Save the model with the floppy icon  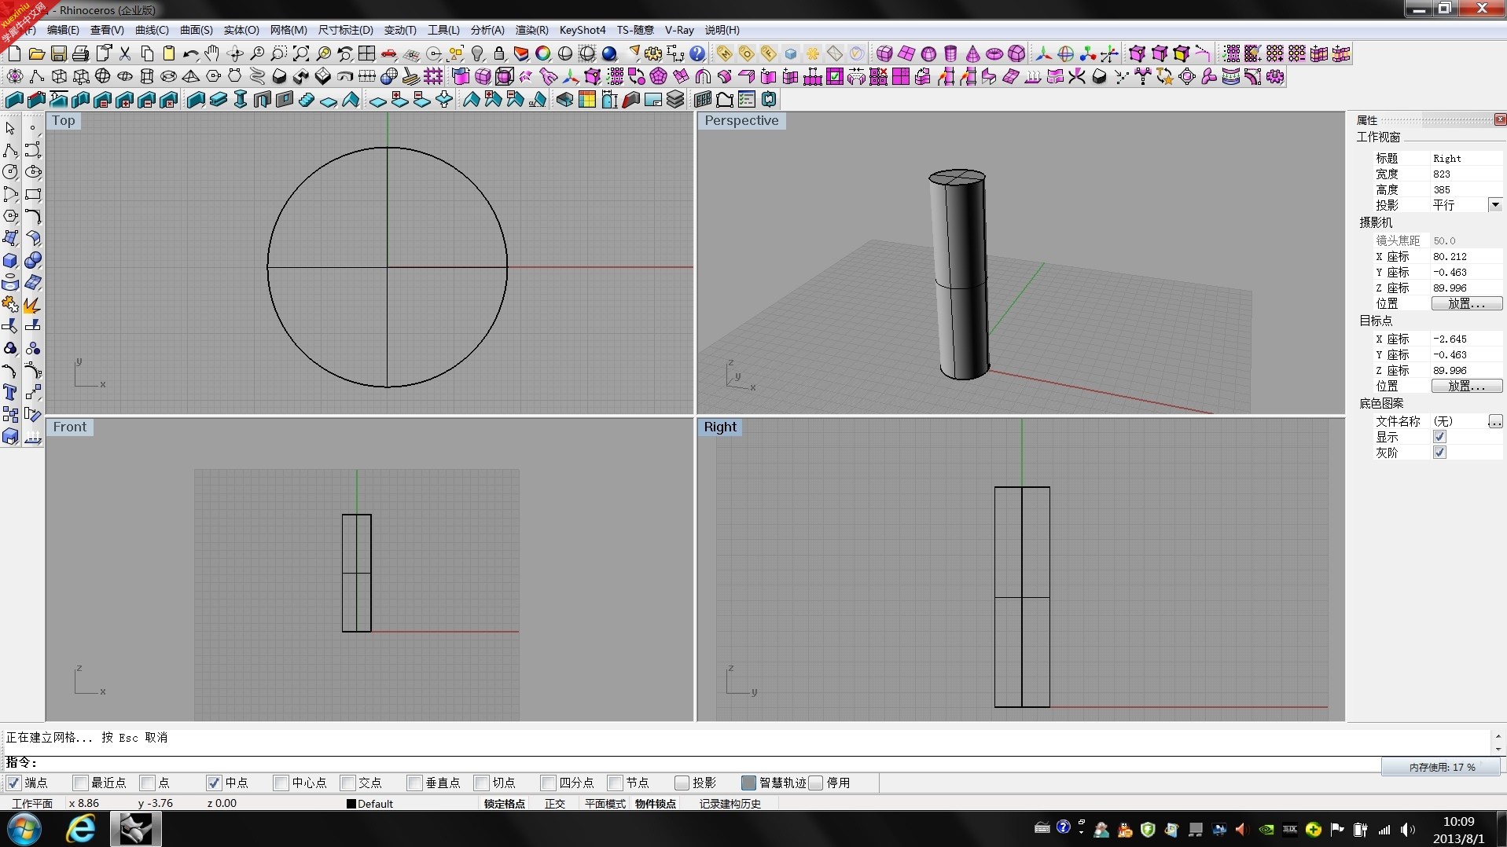(x=58, y=53)
